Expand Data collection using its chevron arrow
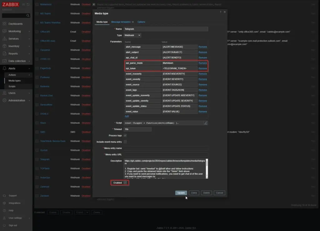This screenshot has width=320, height=231. point(29,61)
